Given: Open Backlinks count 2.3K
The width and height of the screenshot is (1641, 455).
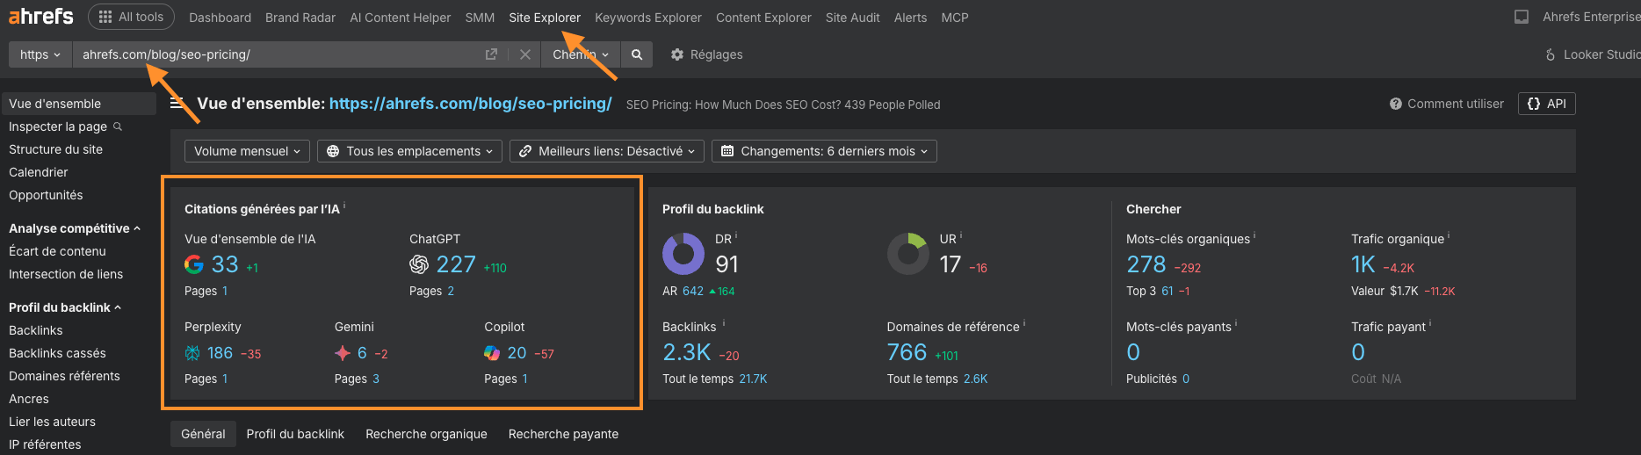Looking at the screenshot, I should pos(687,352).
